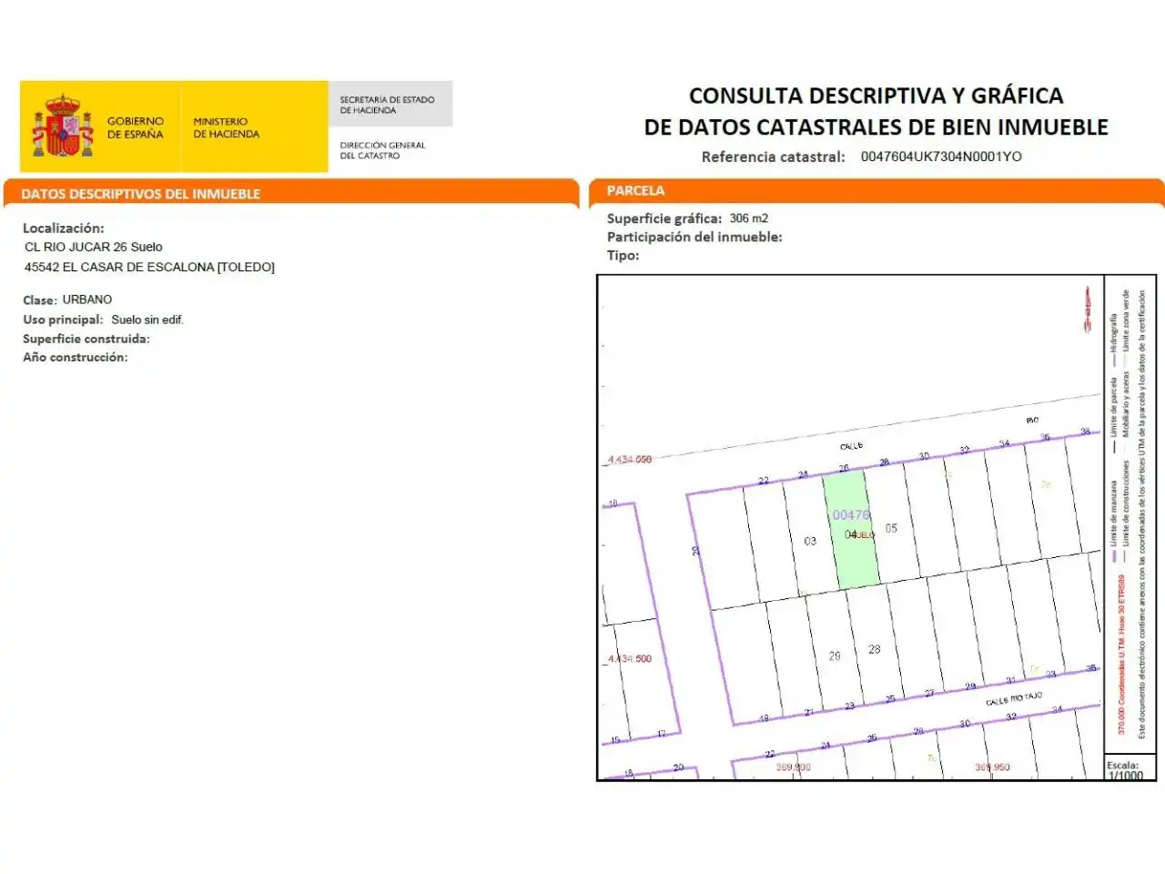The image size is (1165, 874).
Task: Click the "369.900" coordinate label
Action: [x=793, y=767]
